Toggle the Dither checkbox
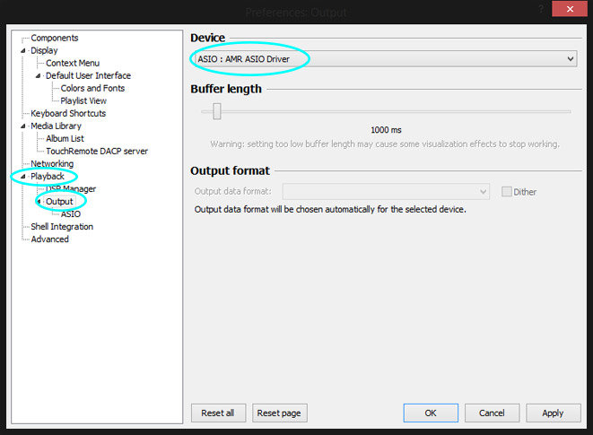593x435 pixels. pyautogui.click(x=507, y=192)
